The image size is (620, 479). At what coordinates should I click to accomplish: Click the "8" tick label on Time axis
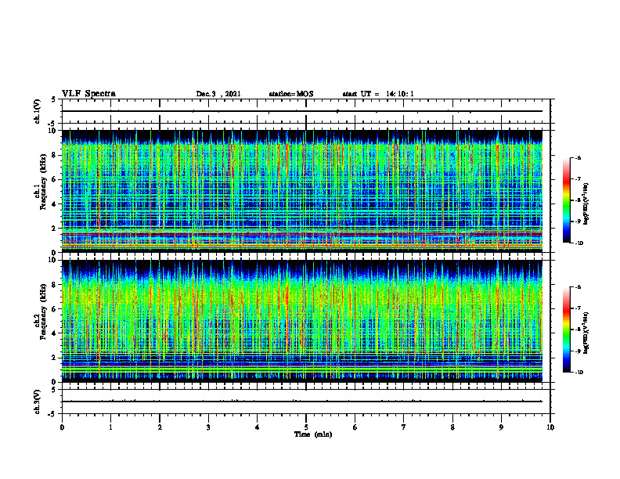(x=452, y=427)
